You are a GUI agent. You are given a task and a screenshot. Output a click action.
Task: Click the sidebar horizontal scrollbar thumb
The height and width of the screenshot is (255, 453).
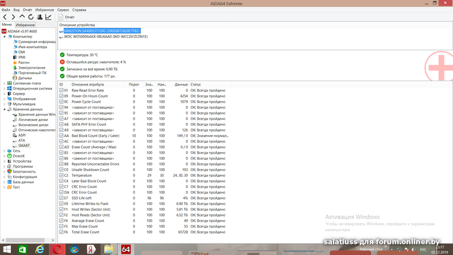tap(25, 240)
